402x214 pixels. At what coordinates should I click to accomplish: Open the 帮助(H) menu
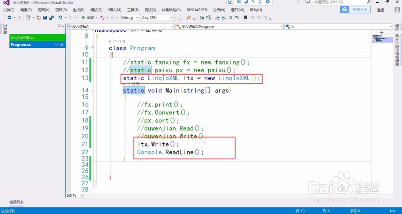[x=256, y=10]
